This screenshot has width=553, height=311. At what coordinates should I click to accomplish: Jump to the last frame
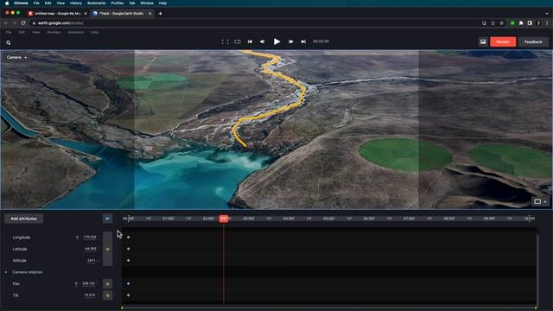pos(303,41)
